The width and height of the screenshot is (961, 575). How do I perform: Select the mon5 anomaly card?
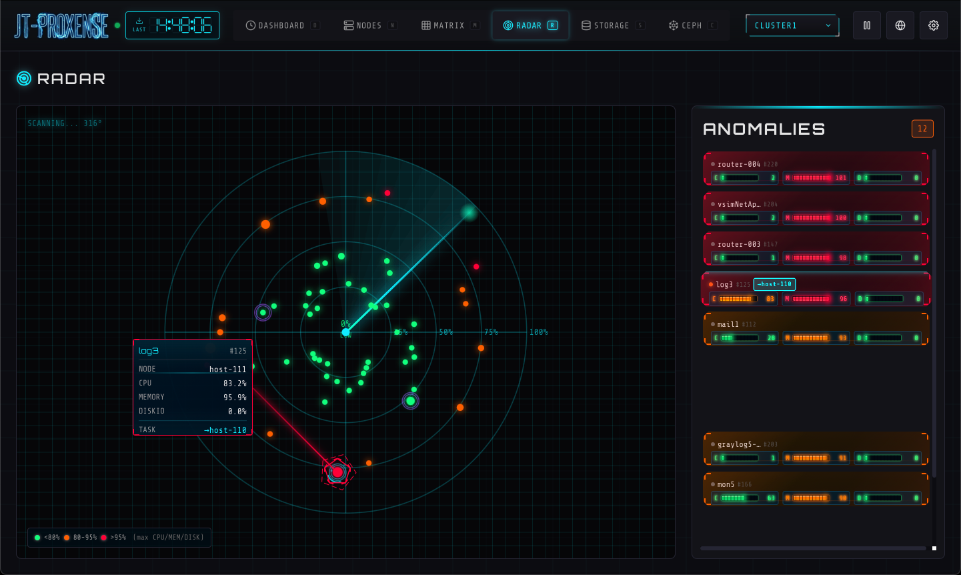click(816, 489)
